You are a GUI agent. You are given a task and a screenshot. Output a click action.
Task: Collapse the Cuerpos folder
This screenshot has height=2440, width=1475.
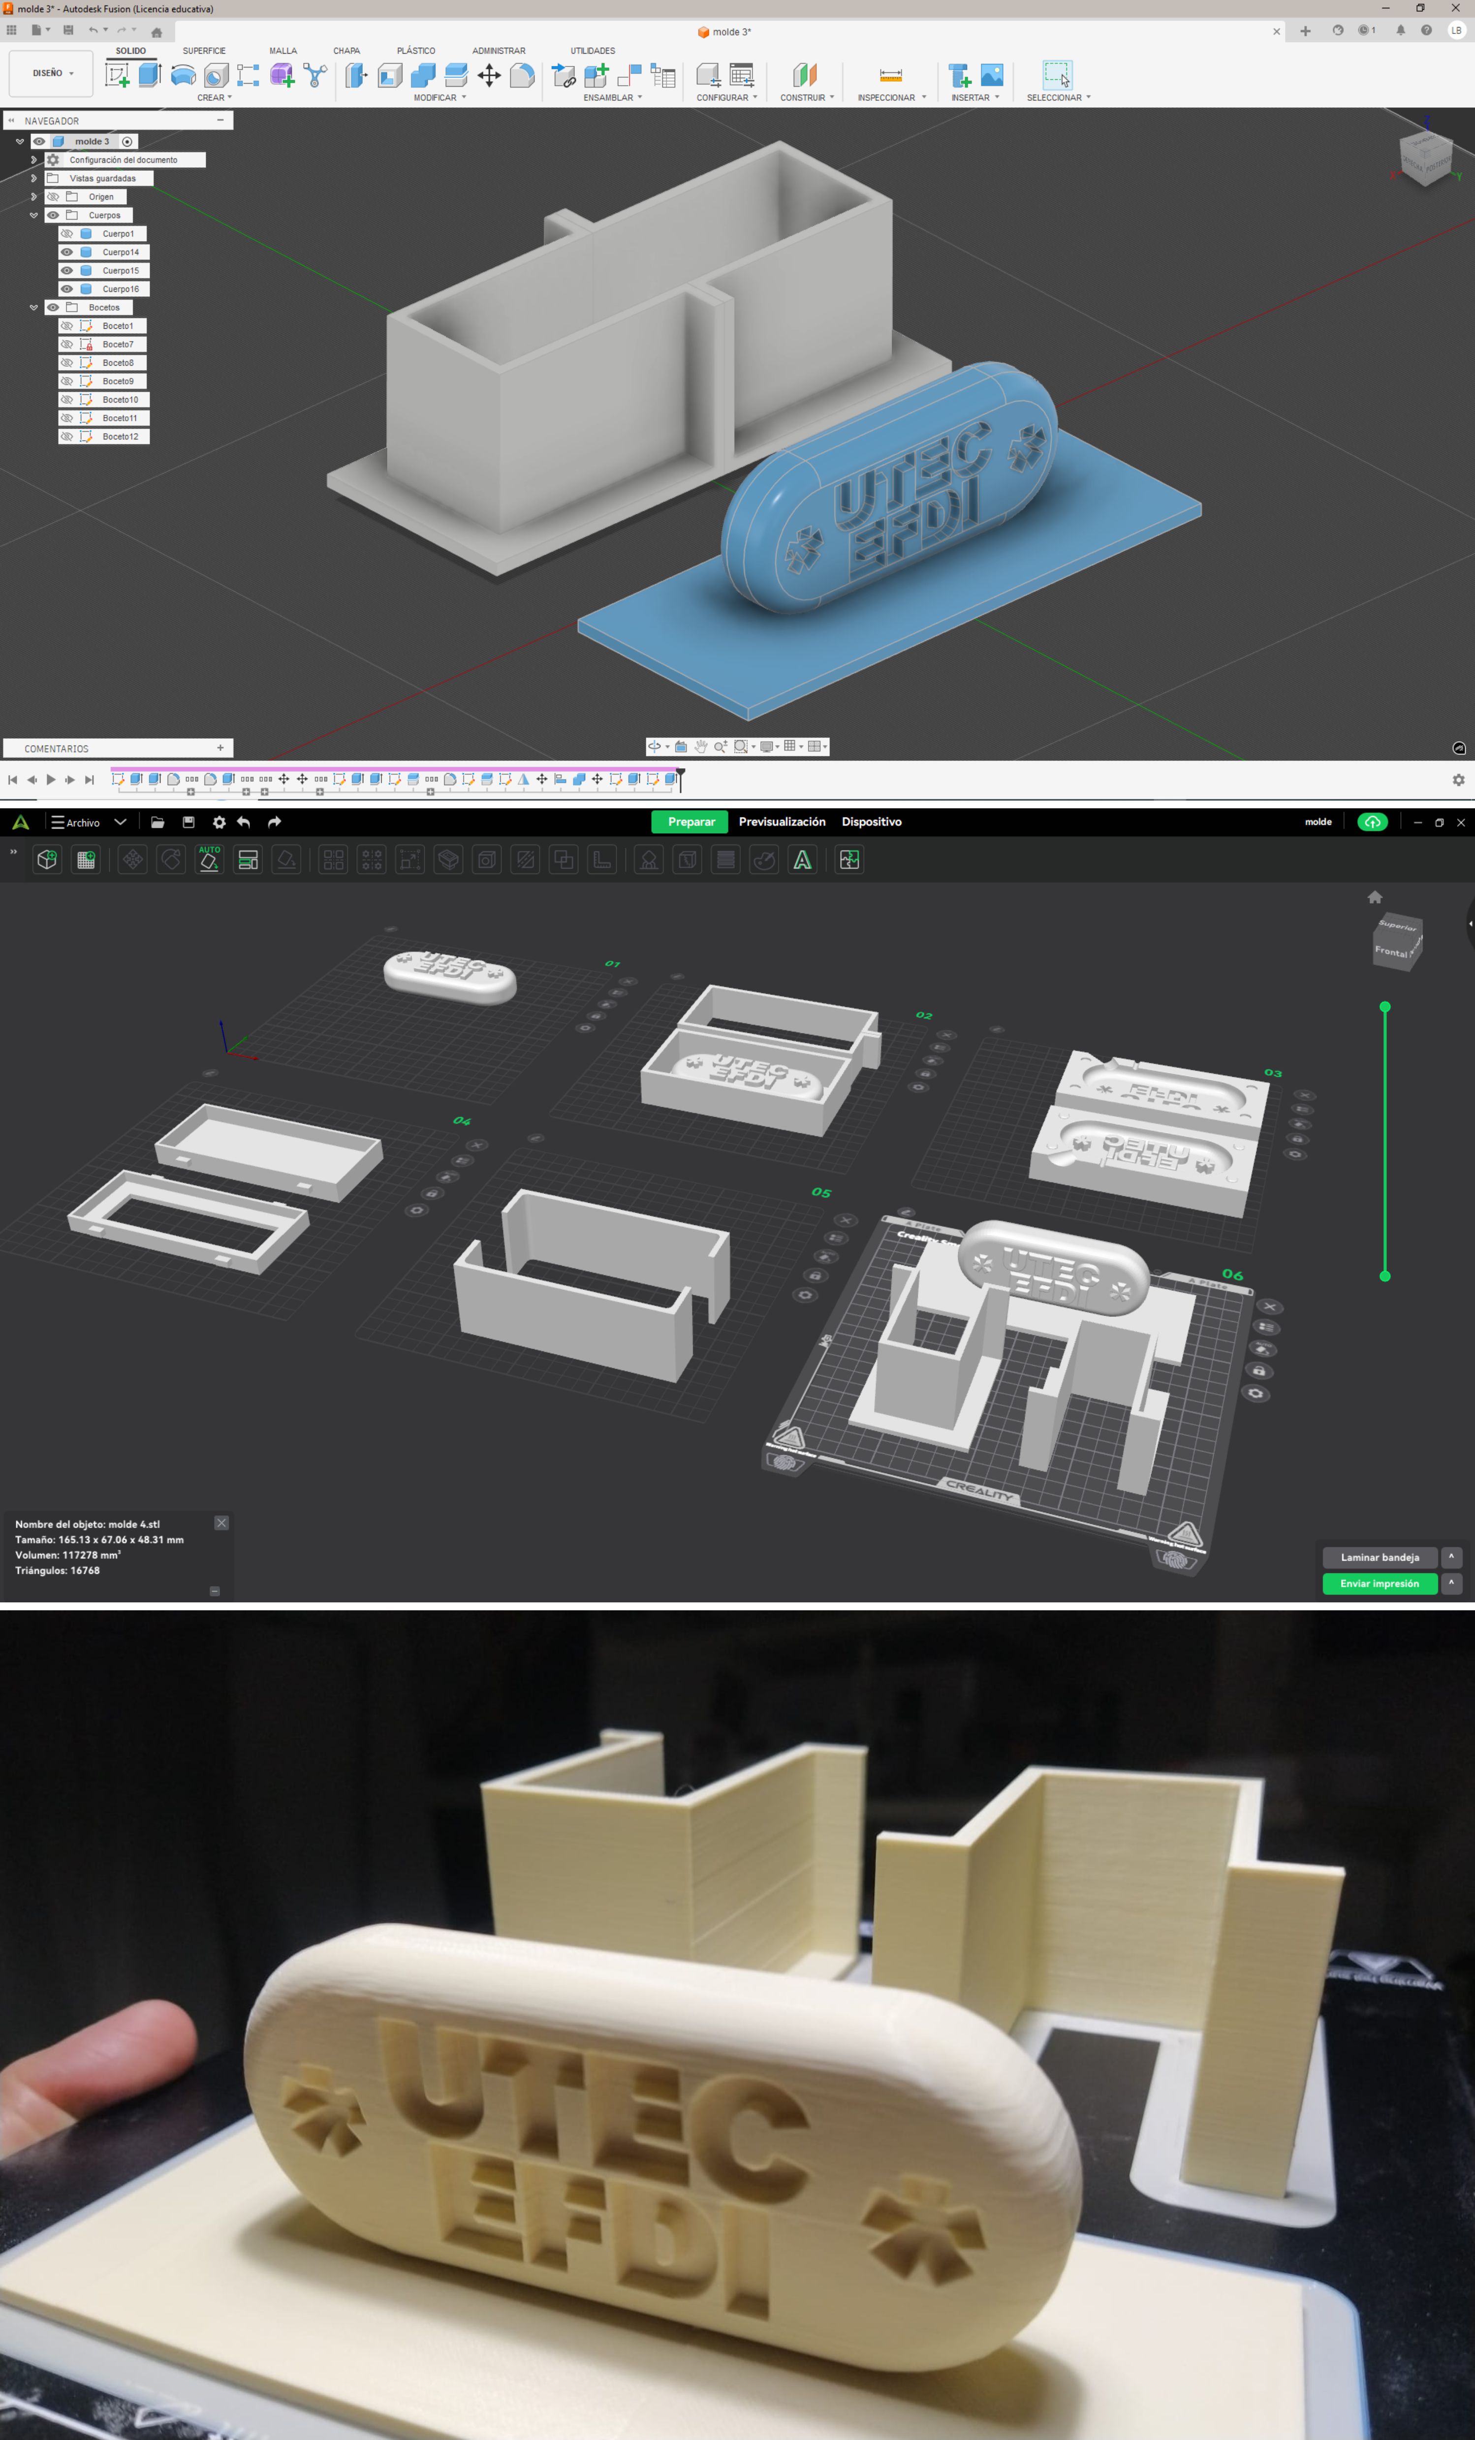33,215
